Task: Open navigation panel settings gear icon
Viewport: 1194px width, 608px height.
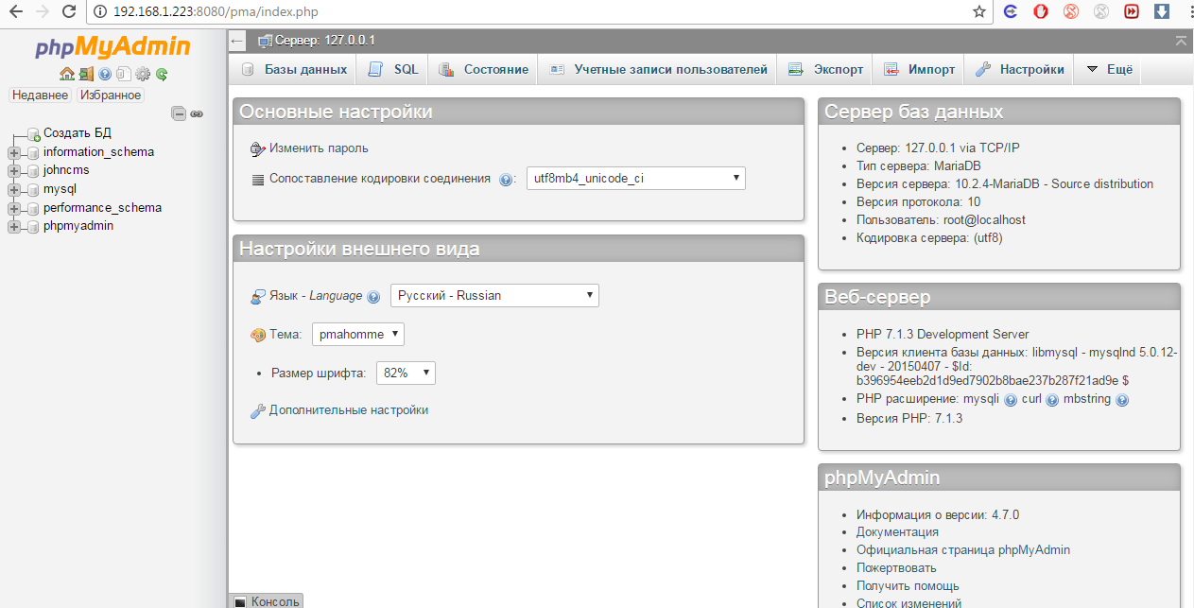Action: pyautogui.click(x=143, y=74)
